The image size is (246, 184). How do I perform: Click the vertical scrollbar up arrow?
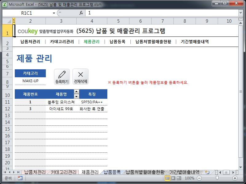coord(240,23)
